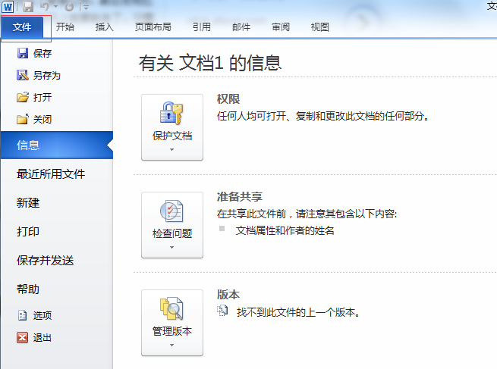497x369 pixels.
Task: Choose 另存为 (Save As) in the sidebar
Action: [46, 76]
